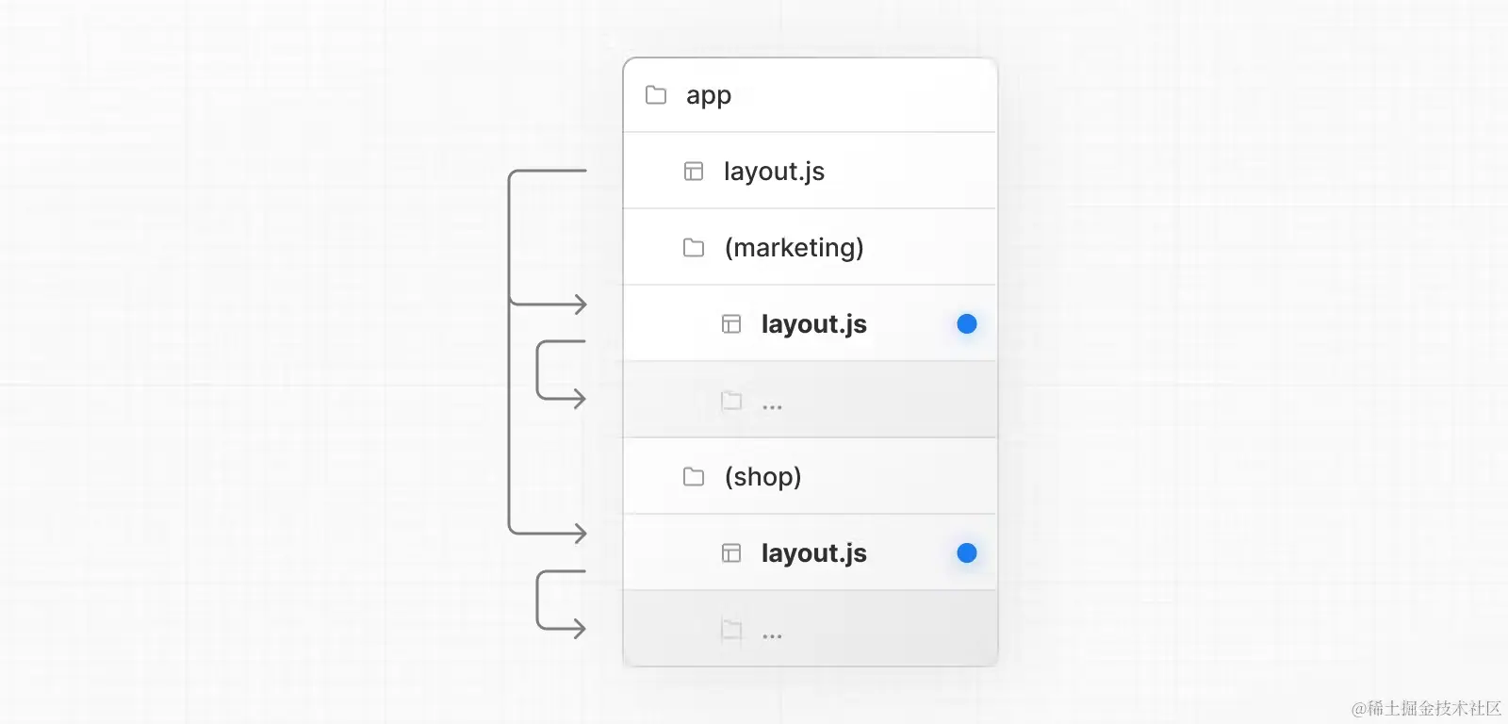
Task: Click the ellipsis under shop layout.js
Action: pos(772,636)
